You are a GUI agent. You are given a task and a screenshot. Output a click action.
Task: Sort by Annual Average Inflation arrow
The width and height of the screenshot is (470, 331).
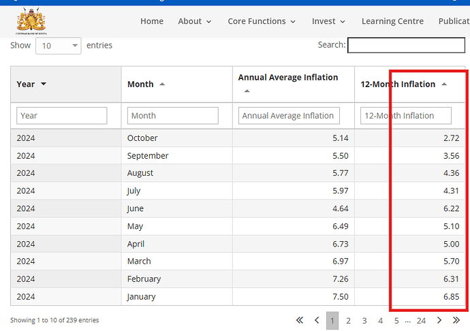point(247,91)
